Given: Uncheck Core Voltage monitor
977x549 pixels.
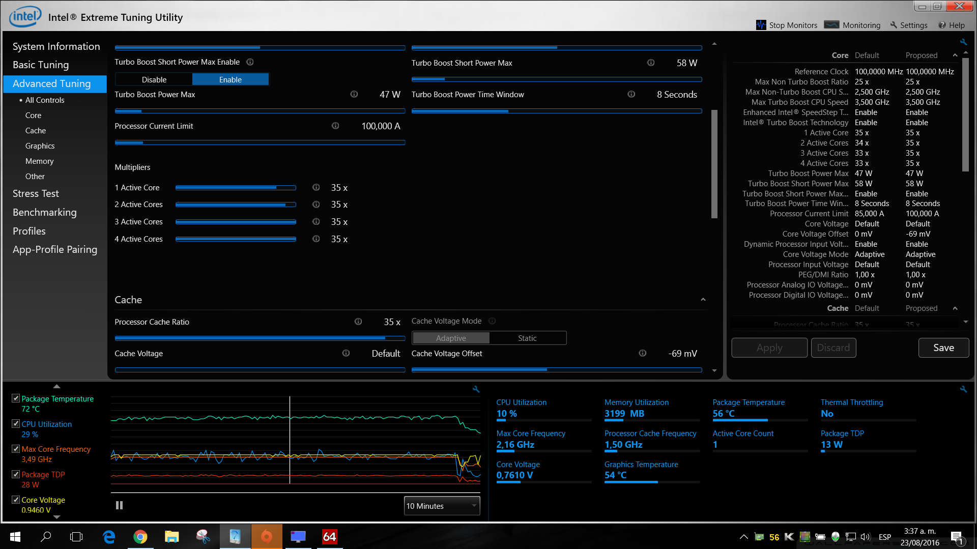Looking at the screenshot, I should (x=16, y=500).
